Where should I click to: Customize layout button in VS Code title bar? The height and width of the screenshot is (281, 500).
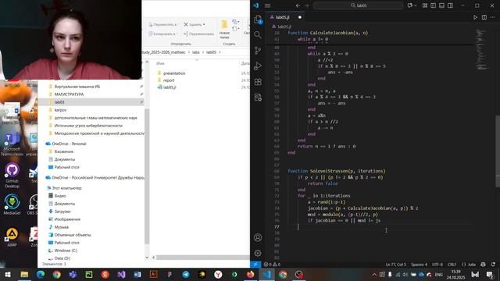click(x=425, y=5)
